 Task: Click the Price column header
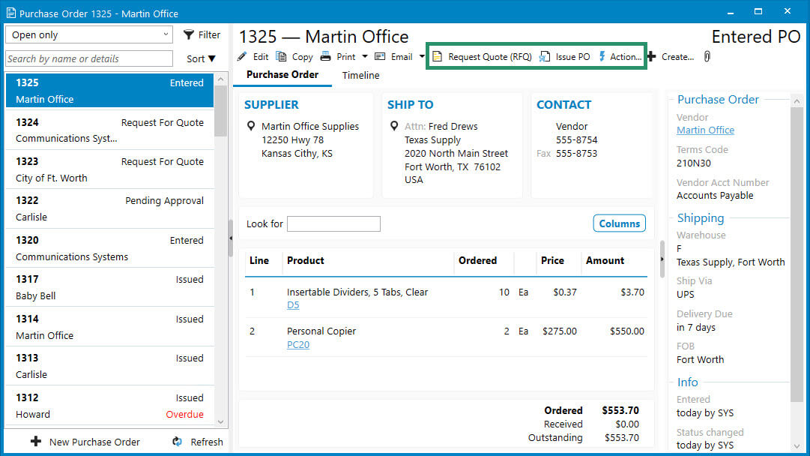[552, 260]
